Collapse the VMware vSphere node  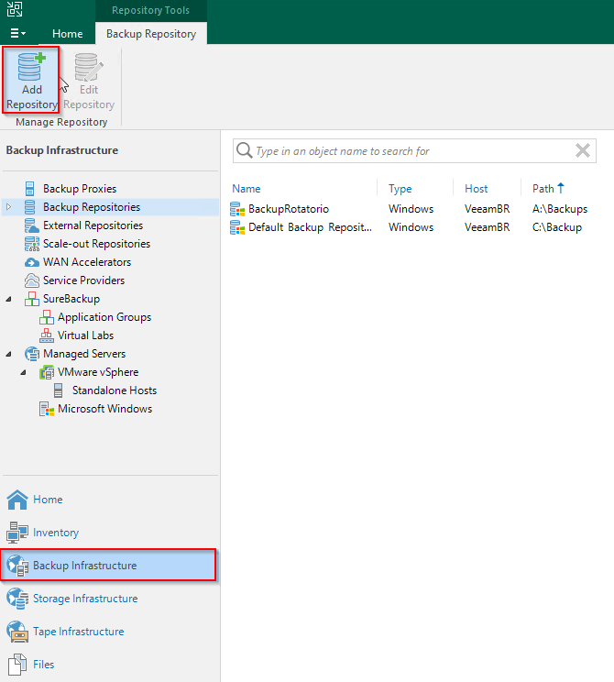(x=24, y=372)
